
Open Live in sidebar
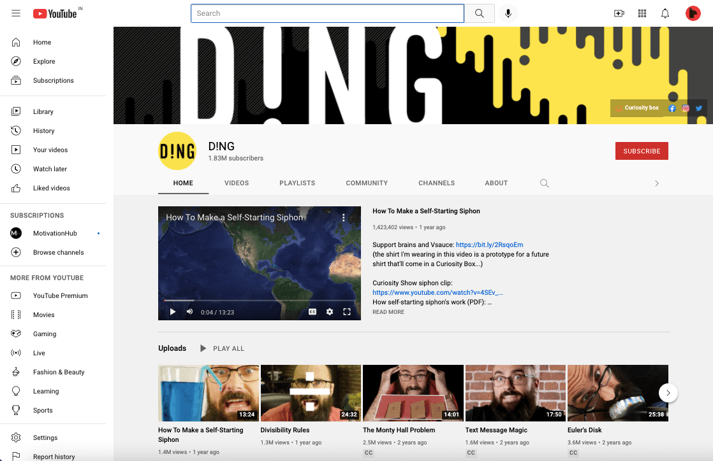[x=53, y=353]
